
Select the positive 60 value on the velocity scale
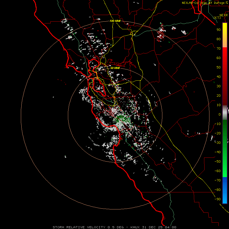219,58
